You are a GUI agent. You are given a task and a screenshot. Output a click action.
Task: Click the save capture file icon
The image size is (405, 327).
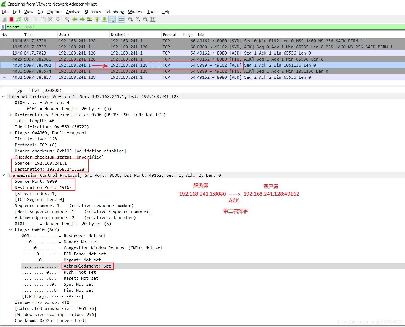[x=43, y=19]
